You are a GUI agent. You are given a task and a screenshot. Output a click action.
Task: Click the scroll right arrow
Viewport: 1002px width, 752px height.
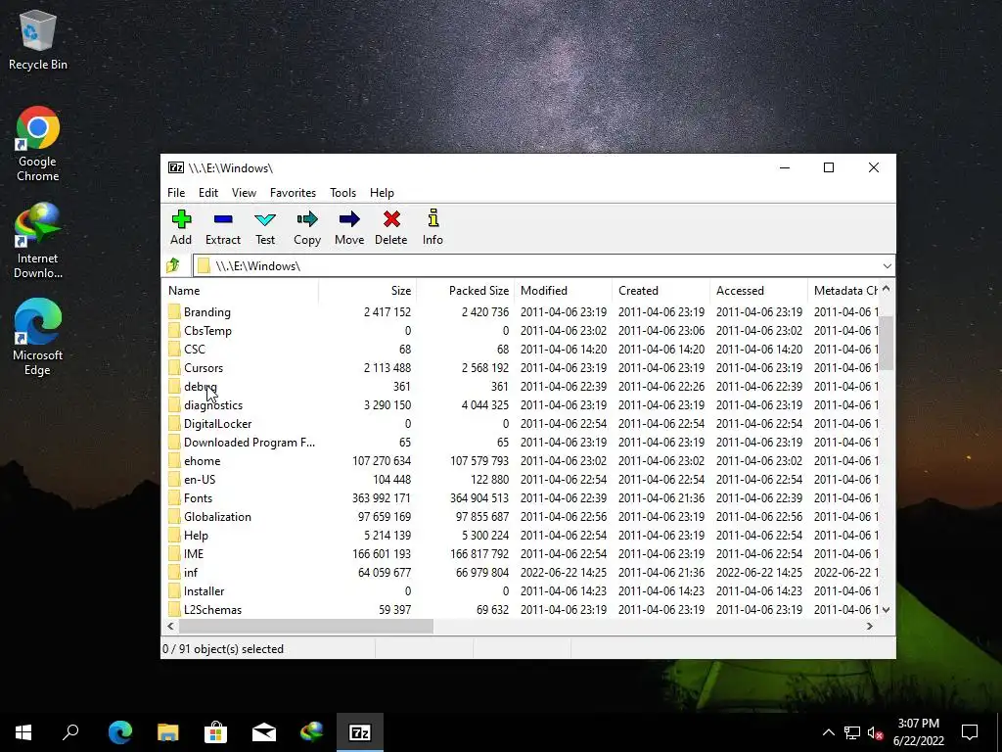[x=870, y=626]
